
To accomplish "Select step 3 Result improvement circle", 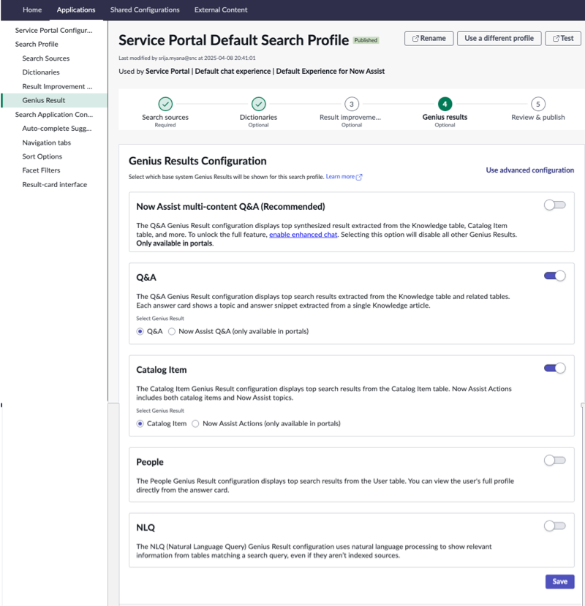I will (x=352, y=104).
